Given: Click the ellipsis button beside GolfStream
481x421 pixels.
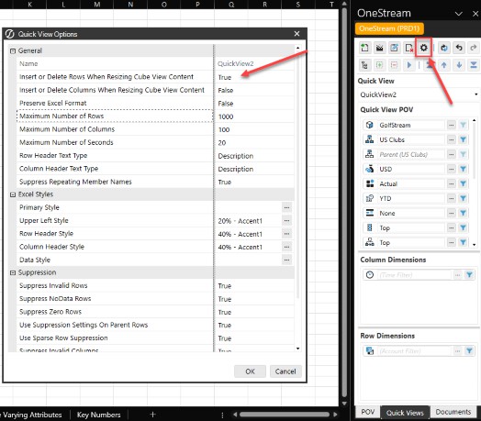Looking at the screenshot, I should (x=452, y=125).
